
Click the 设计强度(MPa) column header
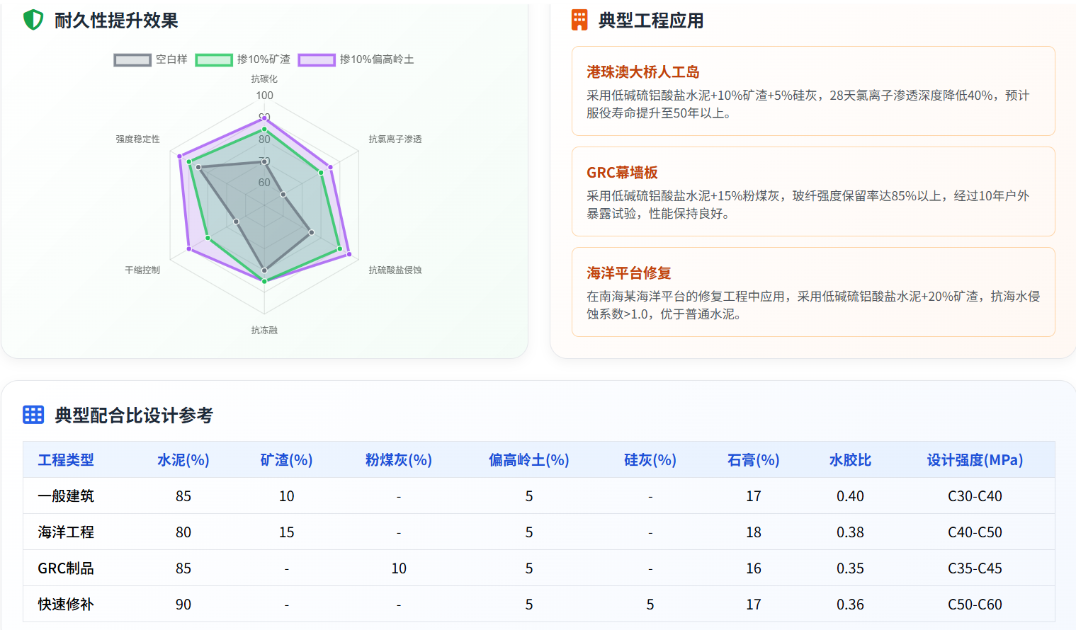pyautogui.click(x=975, y=460)
